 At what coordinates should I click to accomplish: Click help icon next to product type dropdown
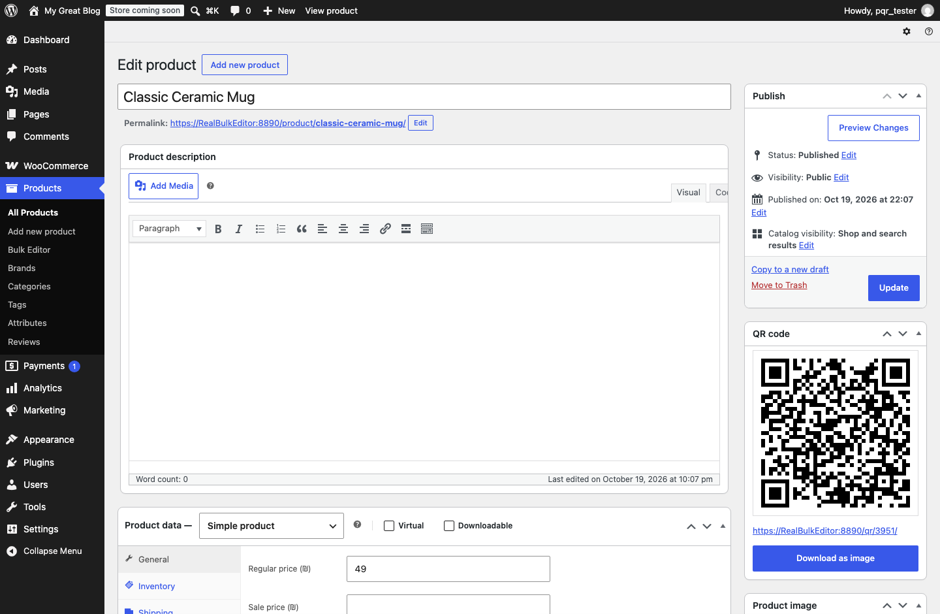click(x=357, y=525)
